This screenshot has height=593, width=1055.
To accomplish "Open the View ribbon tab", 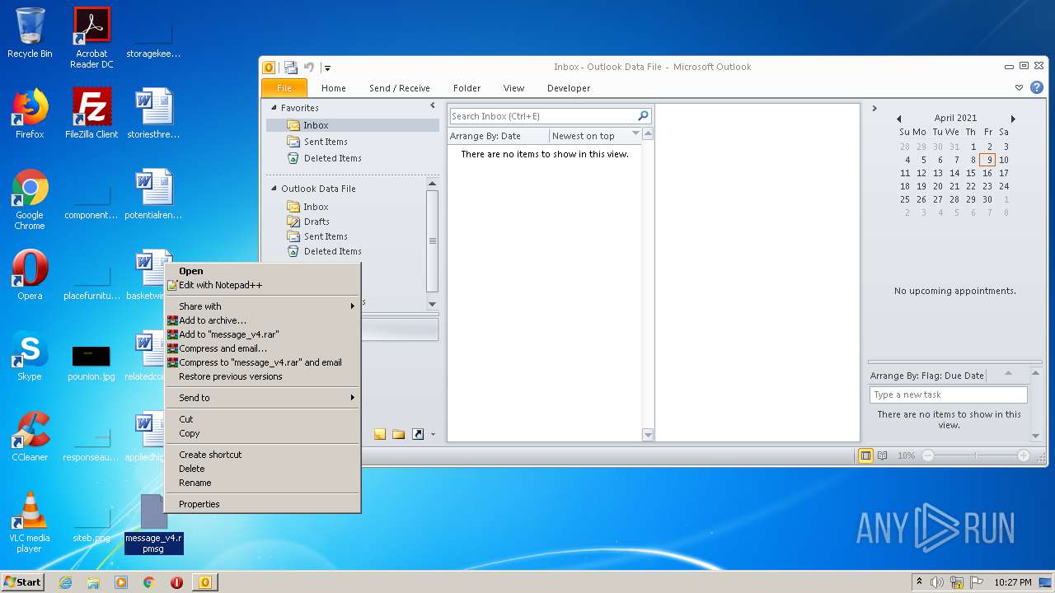I will (x=513, y=88).
